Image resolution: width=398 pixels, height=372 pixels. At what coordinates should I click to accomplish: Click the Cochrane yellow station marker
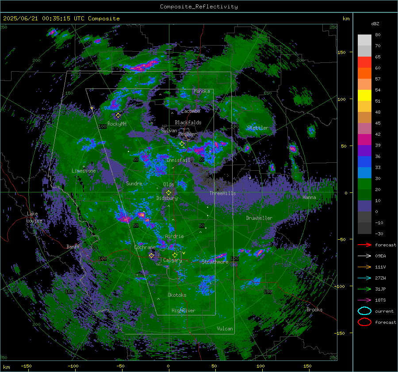tap(152, 256)
